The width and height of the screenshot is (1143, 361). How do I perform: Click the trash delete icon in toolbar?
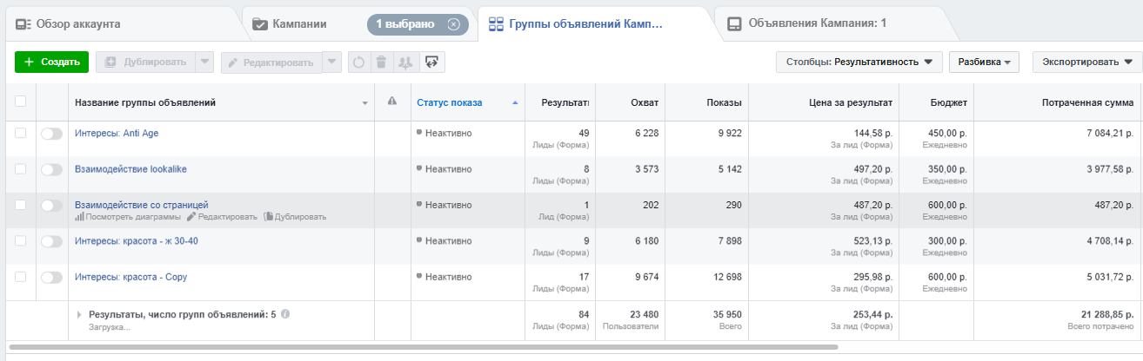point(381,62)
